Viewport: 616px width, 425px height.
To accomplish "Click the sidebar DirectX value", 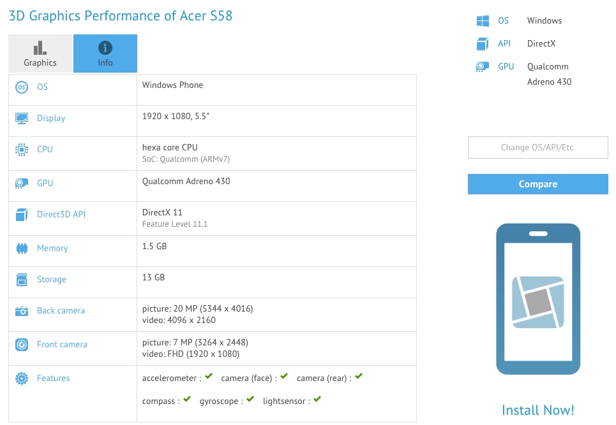I will click(x=541, y=43).
